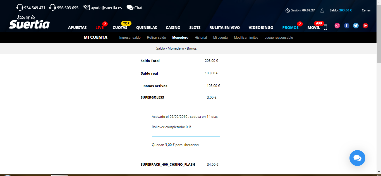Viewport: 381px width, 176px height.
Task: Click the envelope icon for email support
Action: point(87,8)
